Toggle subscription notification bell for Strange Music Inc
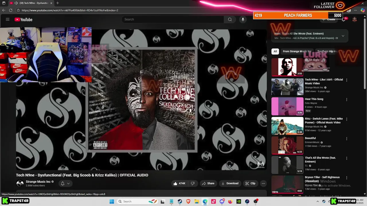 click(x=65, y=183)
